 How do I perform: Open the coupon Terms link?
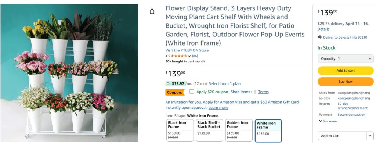tap(263, 92)
